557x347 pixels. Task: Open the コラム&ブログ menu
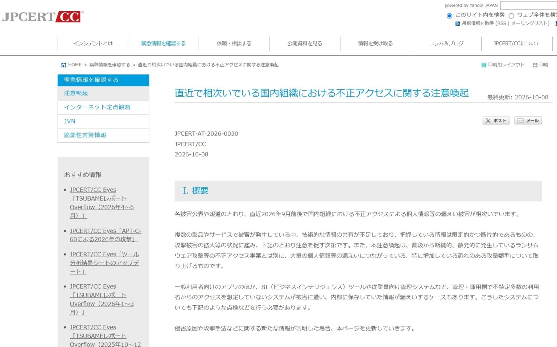pos(446,44)
